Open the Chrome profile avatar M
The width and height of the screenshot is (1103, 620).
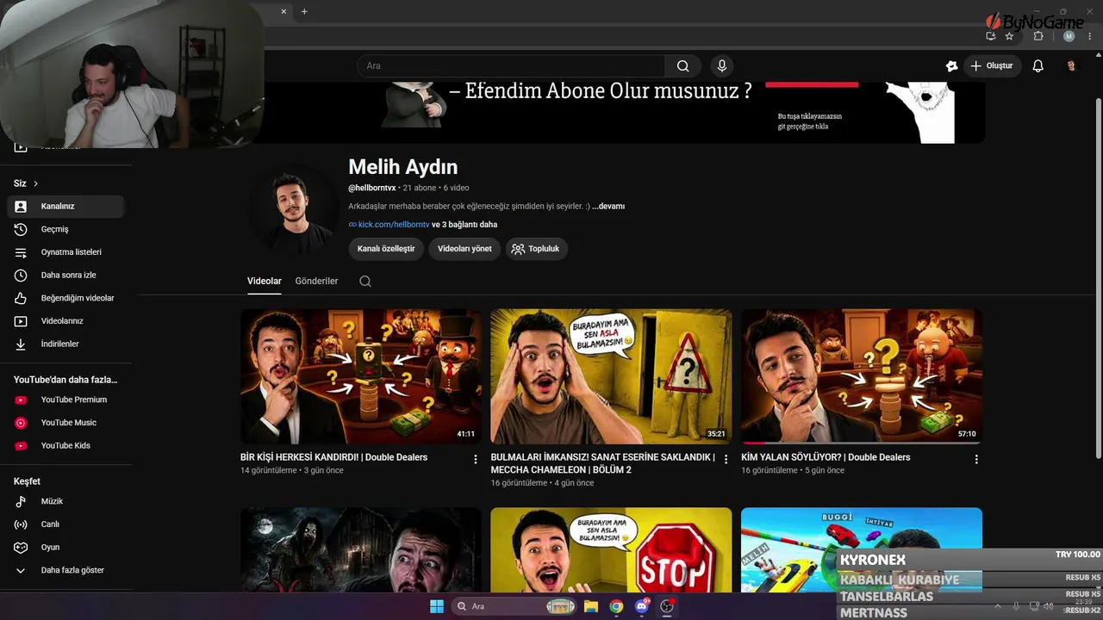[x=1069, y=36]
